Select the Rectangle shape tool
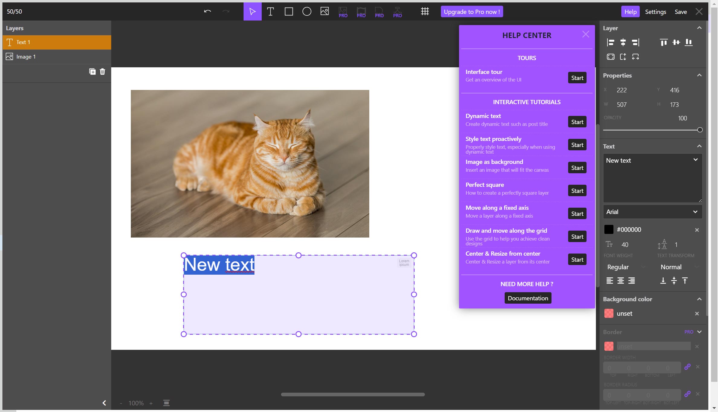718x412 pixels. click(289, 11)
